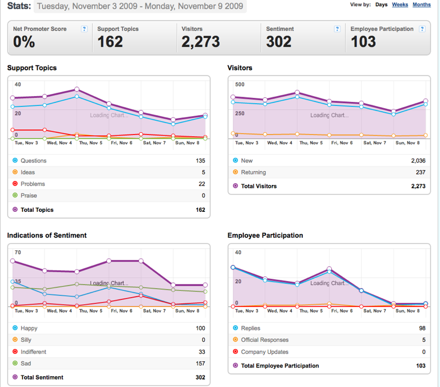
Task: Open Net Promoter Score help icon
Action: tap(84, 29)
